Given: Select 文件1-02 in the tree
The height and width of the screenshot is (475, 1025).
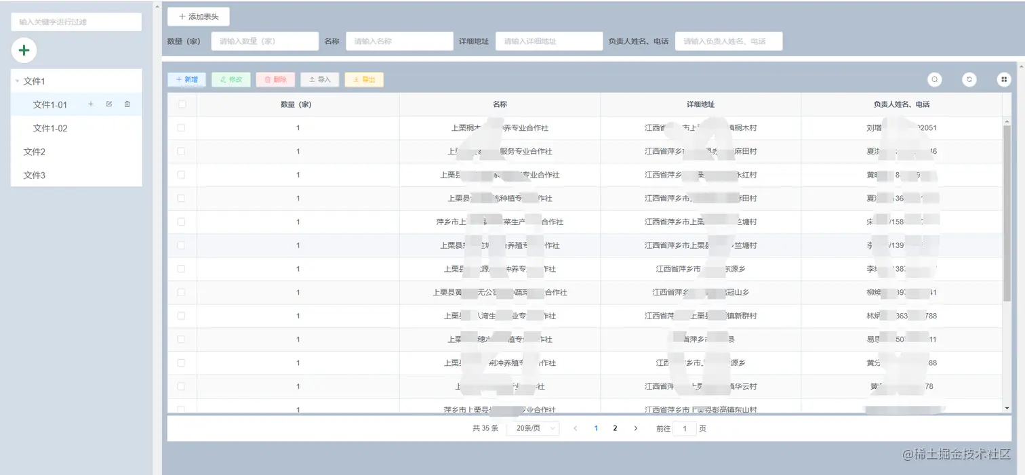Looking at the screenshot, I should [50, 128].
